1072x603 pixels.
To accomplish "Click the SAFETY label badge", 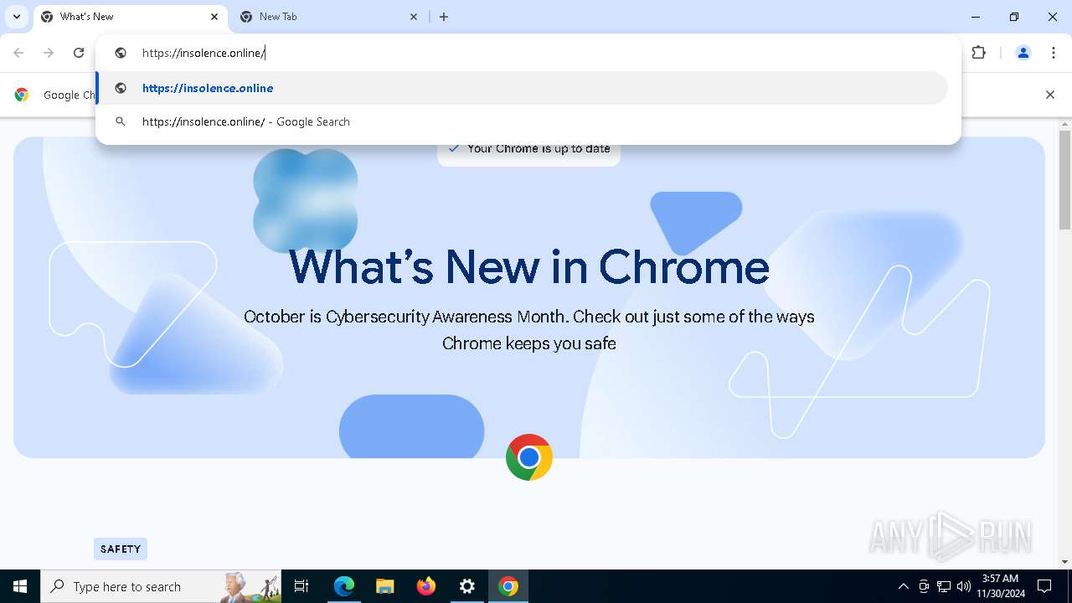I will [x=121, y=549].
